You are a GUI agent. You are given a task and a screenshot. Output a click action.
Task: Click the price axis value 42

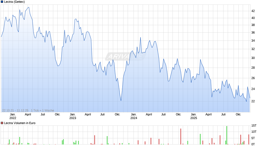coord(253,11)
